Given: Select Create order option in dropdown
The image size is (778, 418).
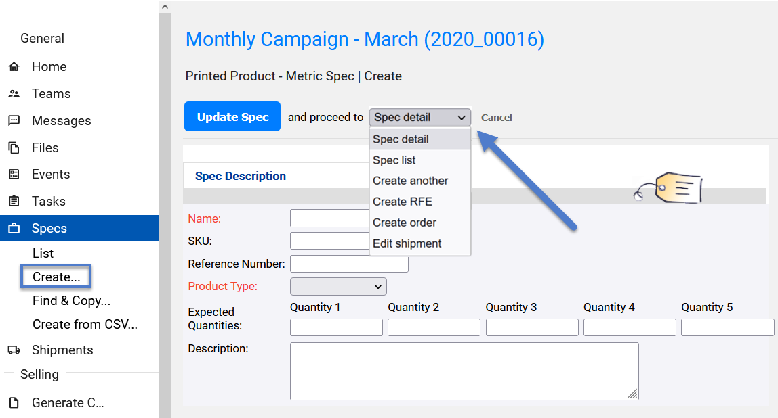Looking at the screenshot, I should click(419, 223).
